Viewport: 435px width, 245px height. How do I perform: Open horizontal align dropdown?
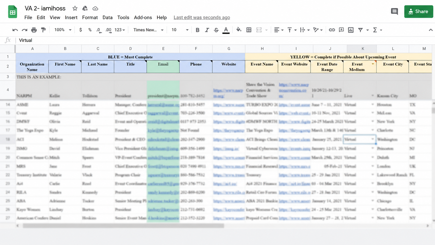tap(279, 30)
